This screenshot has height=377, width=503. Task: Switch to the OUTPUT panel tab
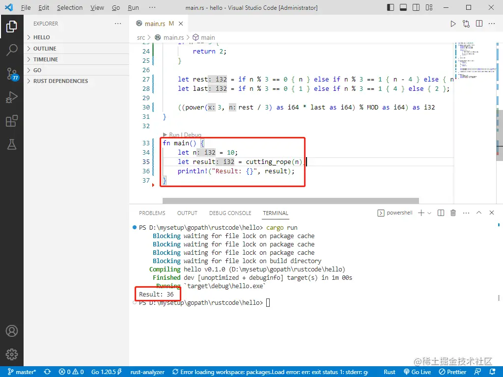(x=187, y=213)
